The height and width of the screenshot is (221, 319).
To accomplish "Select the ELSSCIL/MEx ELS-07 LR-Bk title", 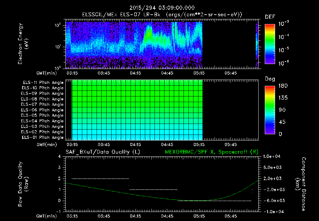I will click(121, 14).
